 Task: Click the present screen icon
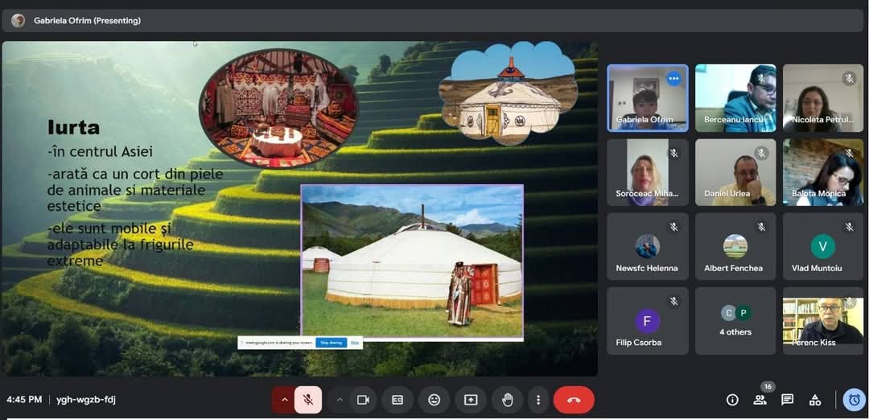pyautogui.click(x=471, y=400)
